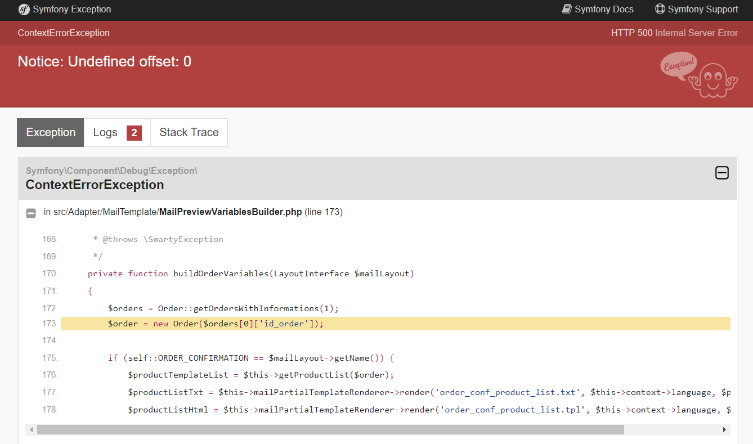
Task: Click line 176 getProductList code
Action: coord(261,375)
